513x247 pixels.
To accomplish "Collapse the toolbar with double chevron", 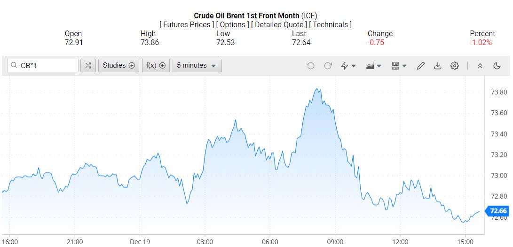I will 480,66.
